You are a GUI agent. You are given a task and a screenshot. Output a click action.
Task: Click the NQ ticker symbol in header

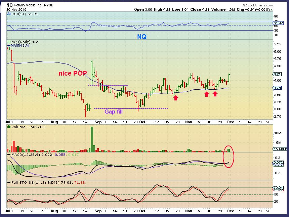click(9, 5)
